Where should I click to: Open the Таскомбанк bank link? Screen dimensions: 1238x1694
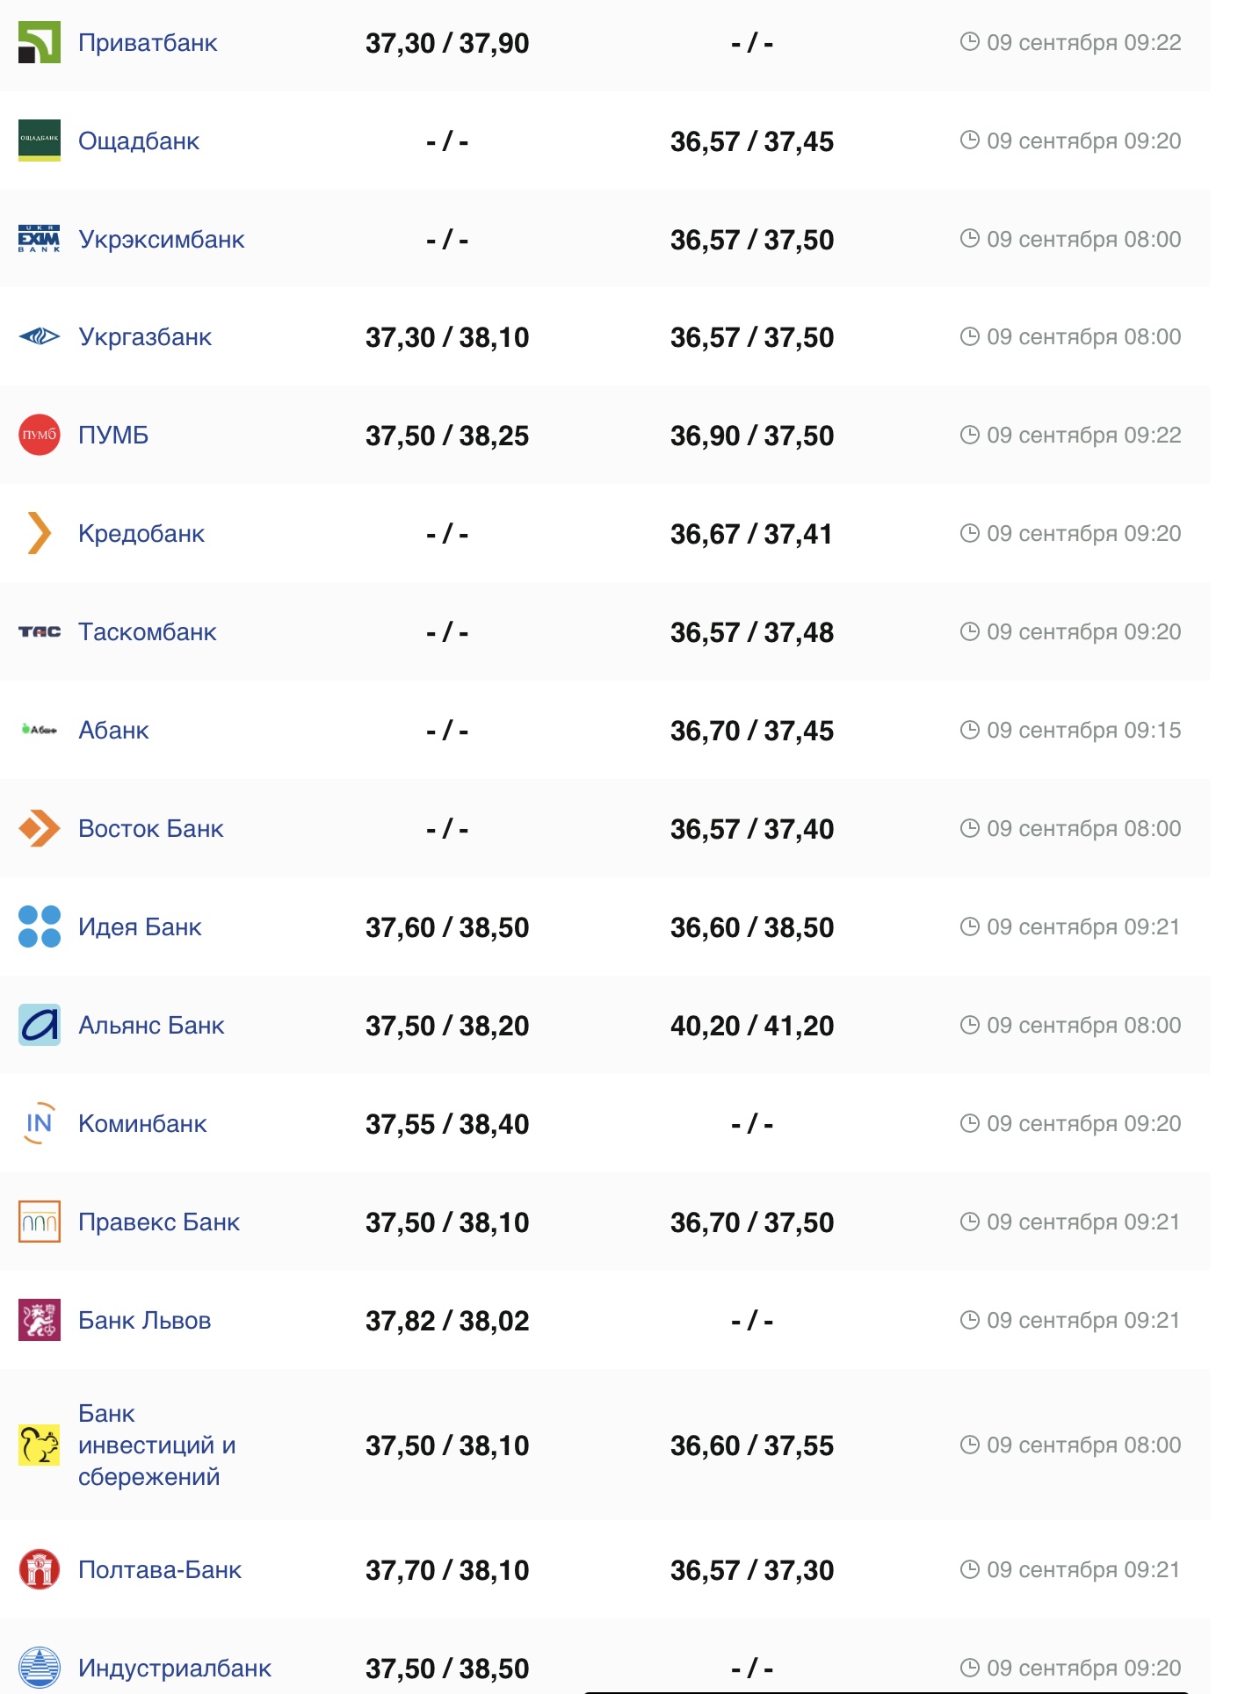(x=147, y=632)
